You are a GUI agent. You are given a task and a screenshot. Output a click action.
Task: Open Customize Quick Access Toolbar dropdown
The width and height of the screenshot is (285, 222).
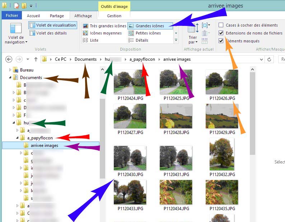point(31,6)
